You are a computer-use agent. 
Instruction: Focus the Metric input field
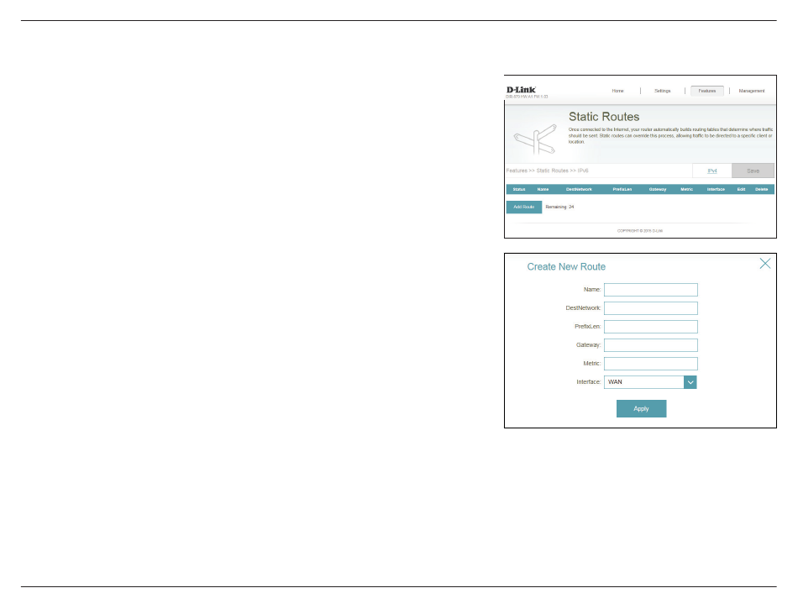pyautogui.click(x=650, y=363)
